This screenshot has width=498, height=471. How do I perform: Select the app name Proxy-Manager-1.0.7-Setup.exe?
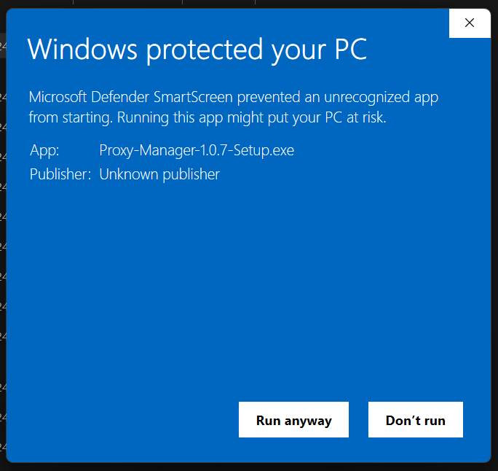tap(197, 150)
